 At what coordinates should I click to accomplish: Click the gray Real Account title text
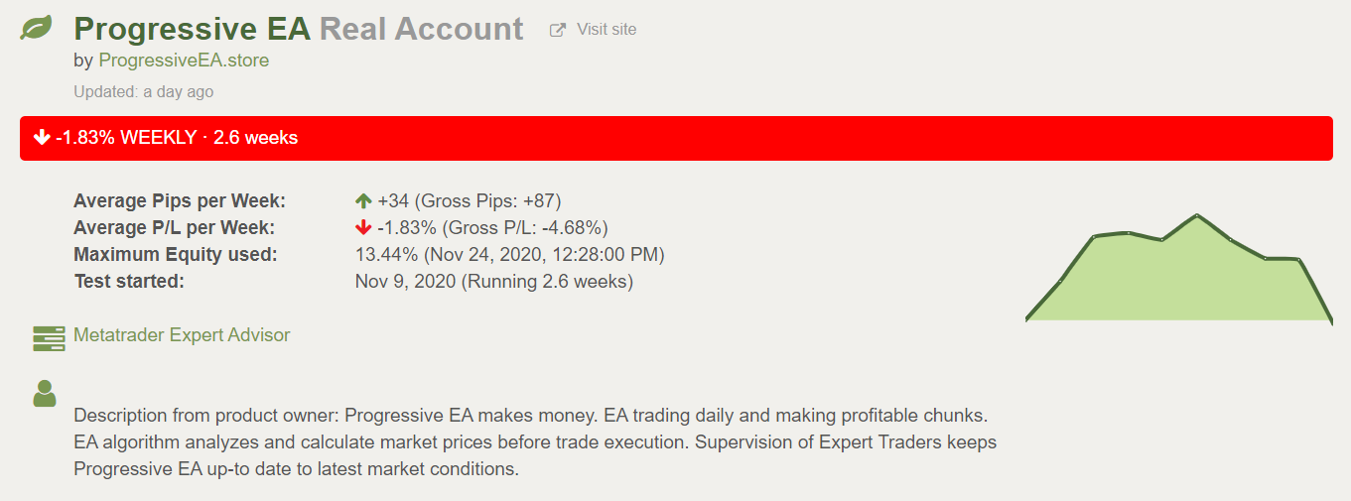pos(421,29)
